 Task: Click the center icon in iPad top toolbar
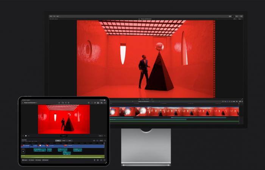point(63,102)
